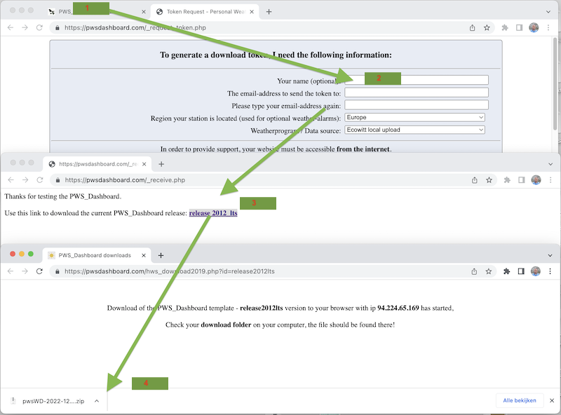Reload page in Token Request window

[x=39, y=27]
